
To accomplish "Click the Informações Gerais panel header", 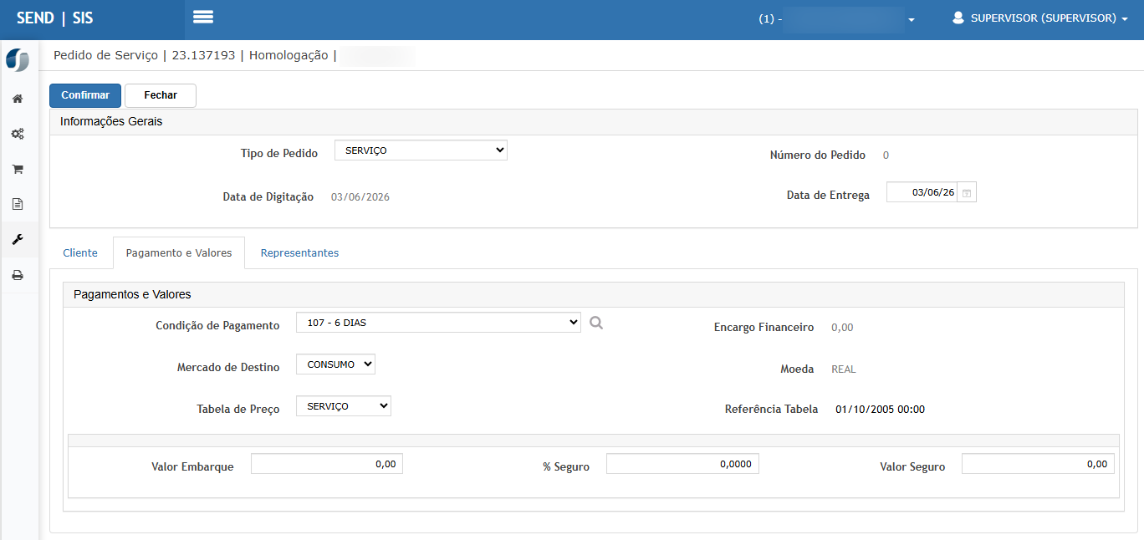I will click(594, 121).
